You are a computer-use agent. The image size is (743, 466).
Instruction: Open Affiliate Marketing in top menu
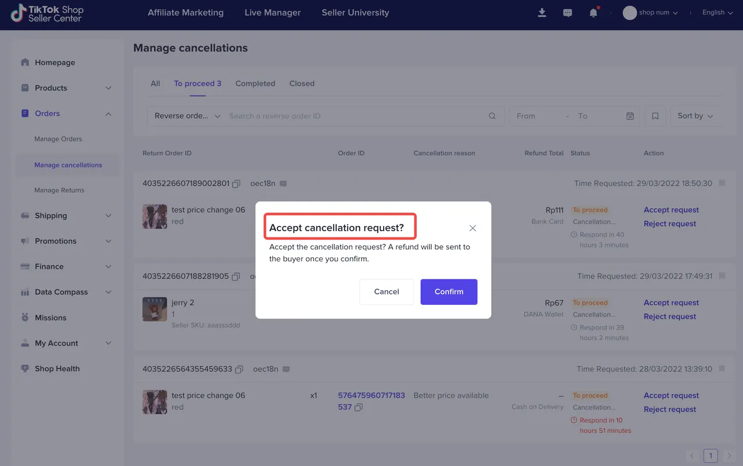click(x=185, y=13)
